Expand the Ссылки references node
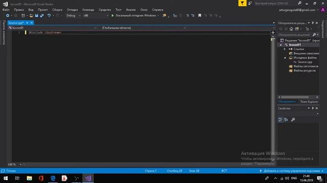Screen dimensions: 327x183 285,49
